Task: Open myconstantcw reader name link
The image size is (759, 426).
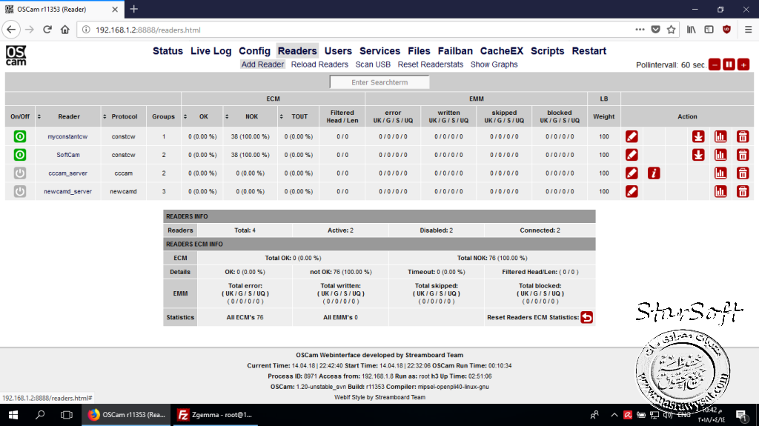Action: click(67, 136)
